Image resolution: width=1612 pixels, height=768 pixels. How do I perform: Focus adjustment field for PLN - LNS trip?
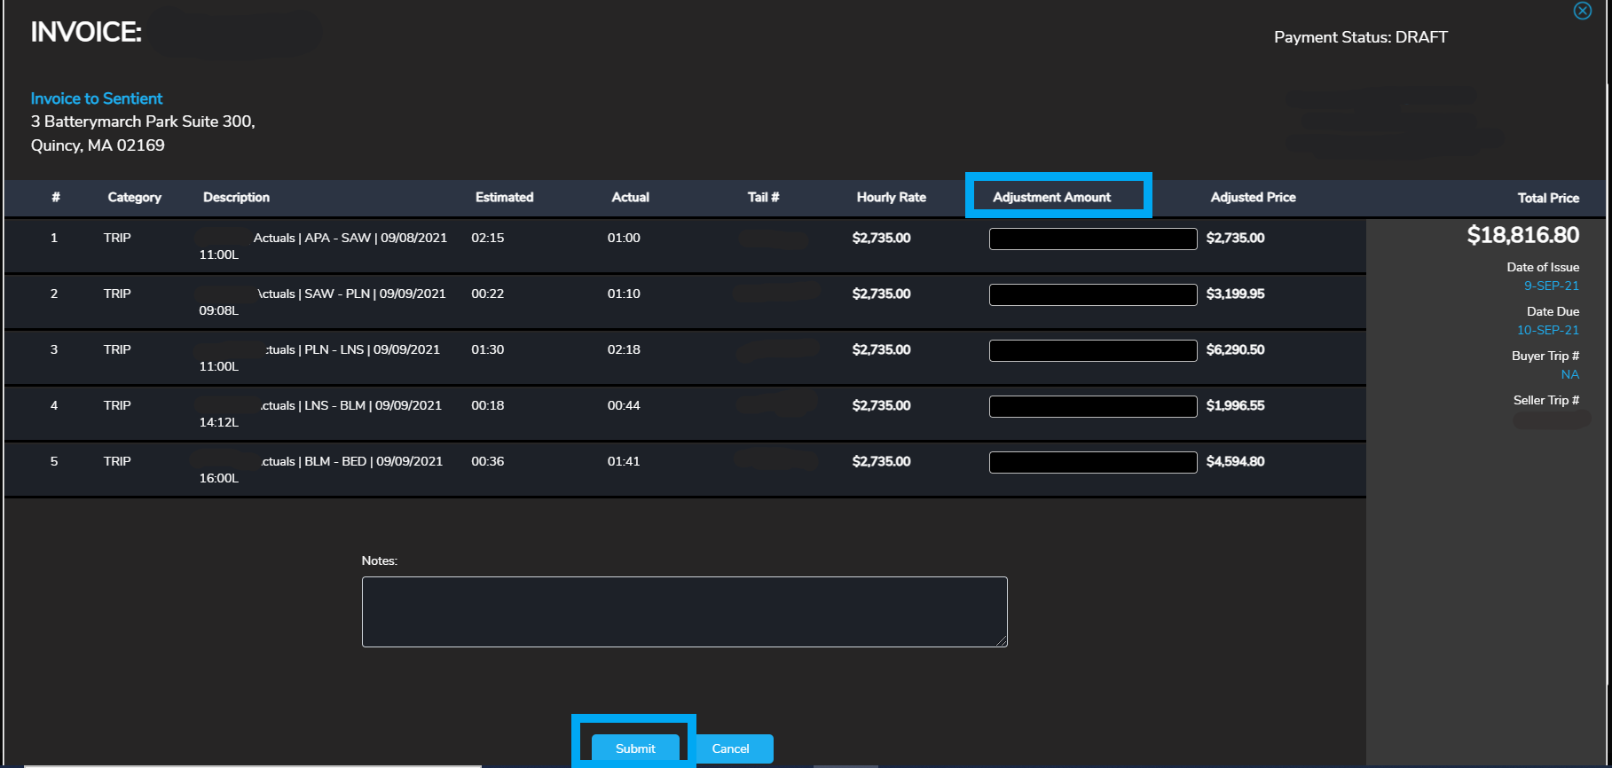click(1092, 350)
